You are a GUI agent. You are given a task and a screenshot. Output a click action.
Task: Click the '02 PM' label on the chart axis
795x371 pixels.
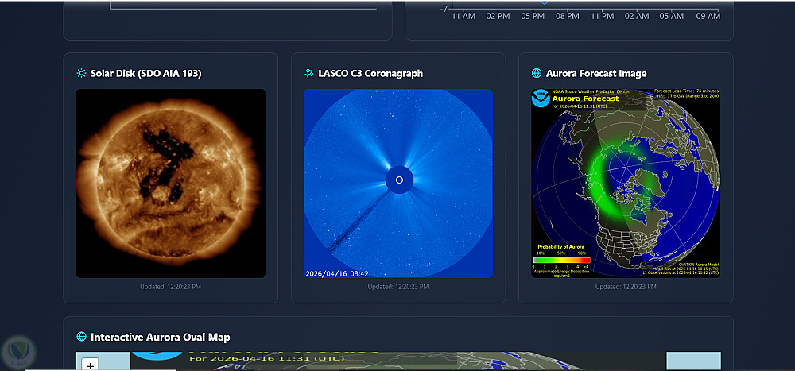click(x=498, y=16)
